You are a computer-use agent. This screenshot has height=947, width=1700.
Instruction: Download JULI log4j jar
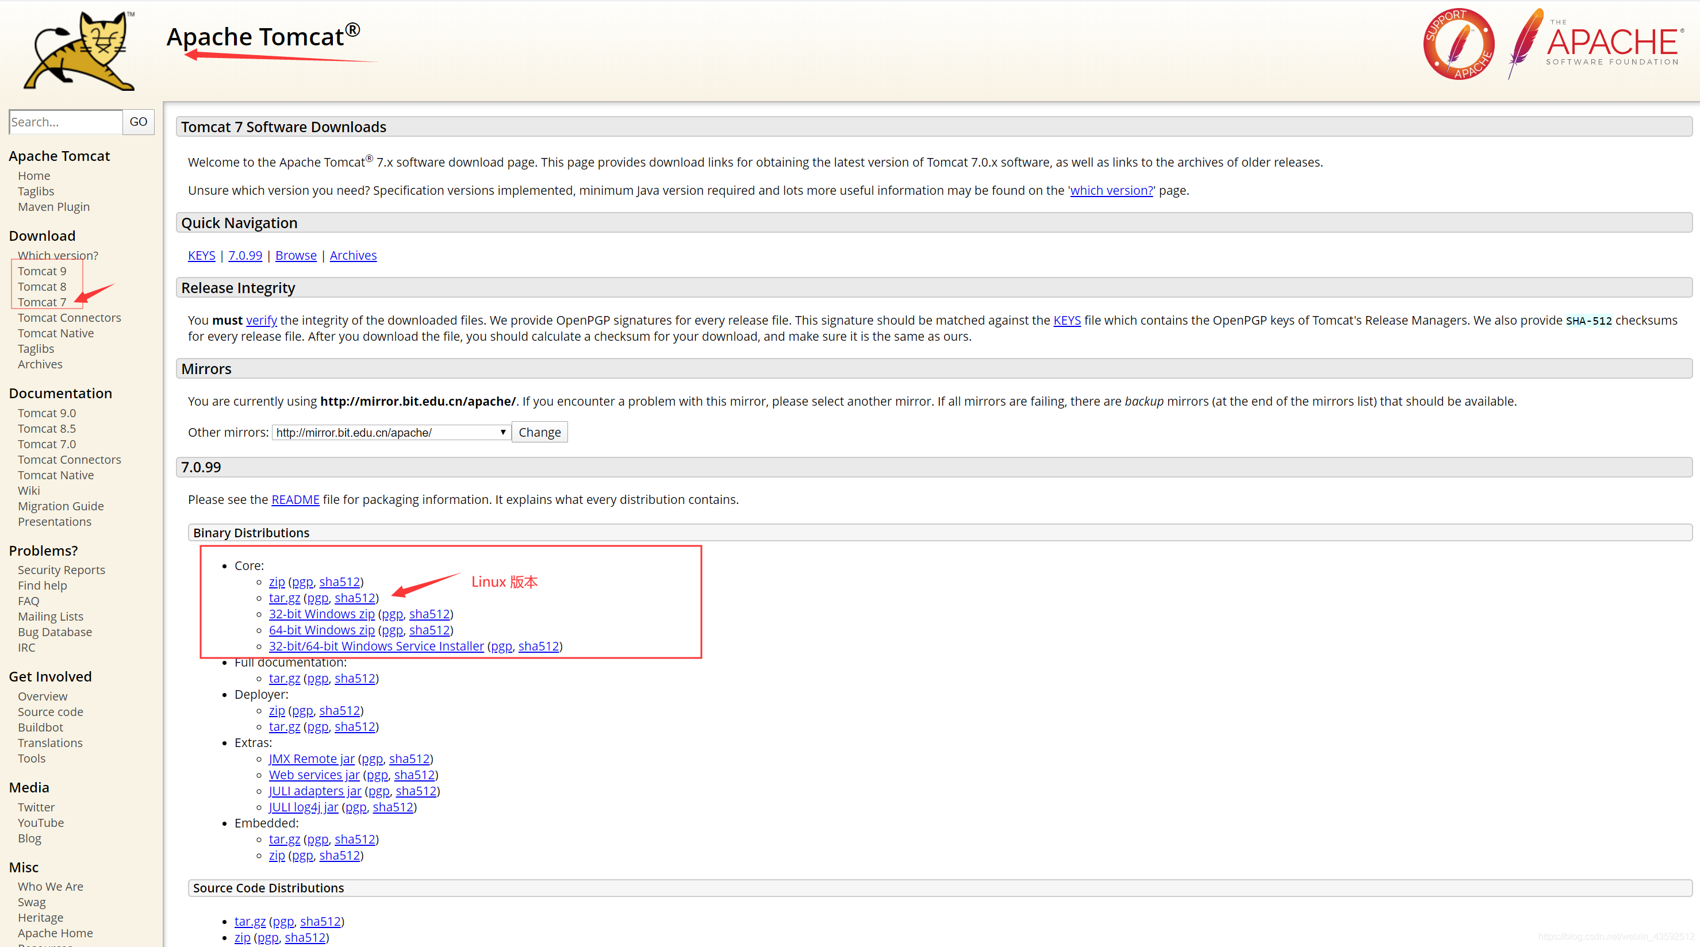[304, 807]
